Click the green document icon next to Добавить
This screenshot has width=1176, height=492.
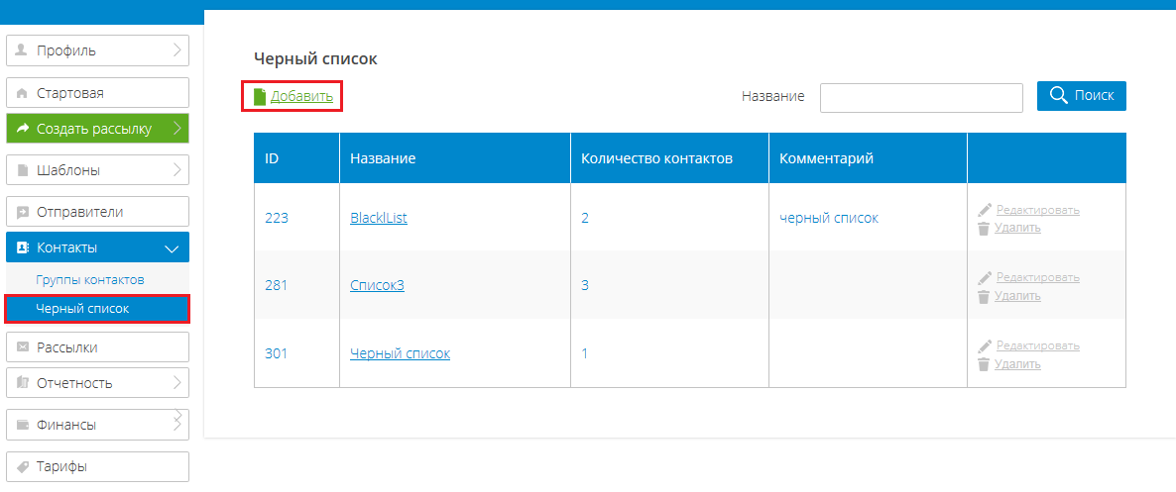[260, 97]
